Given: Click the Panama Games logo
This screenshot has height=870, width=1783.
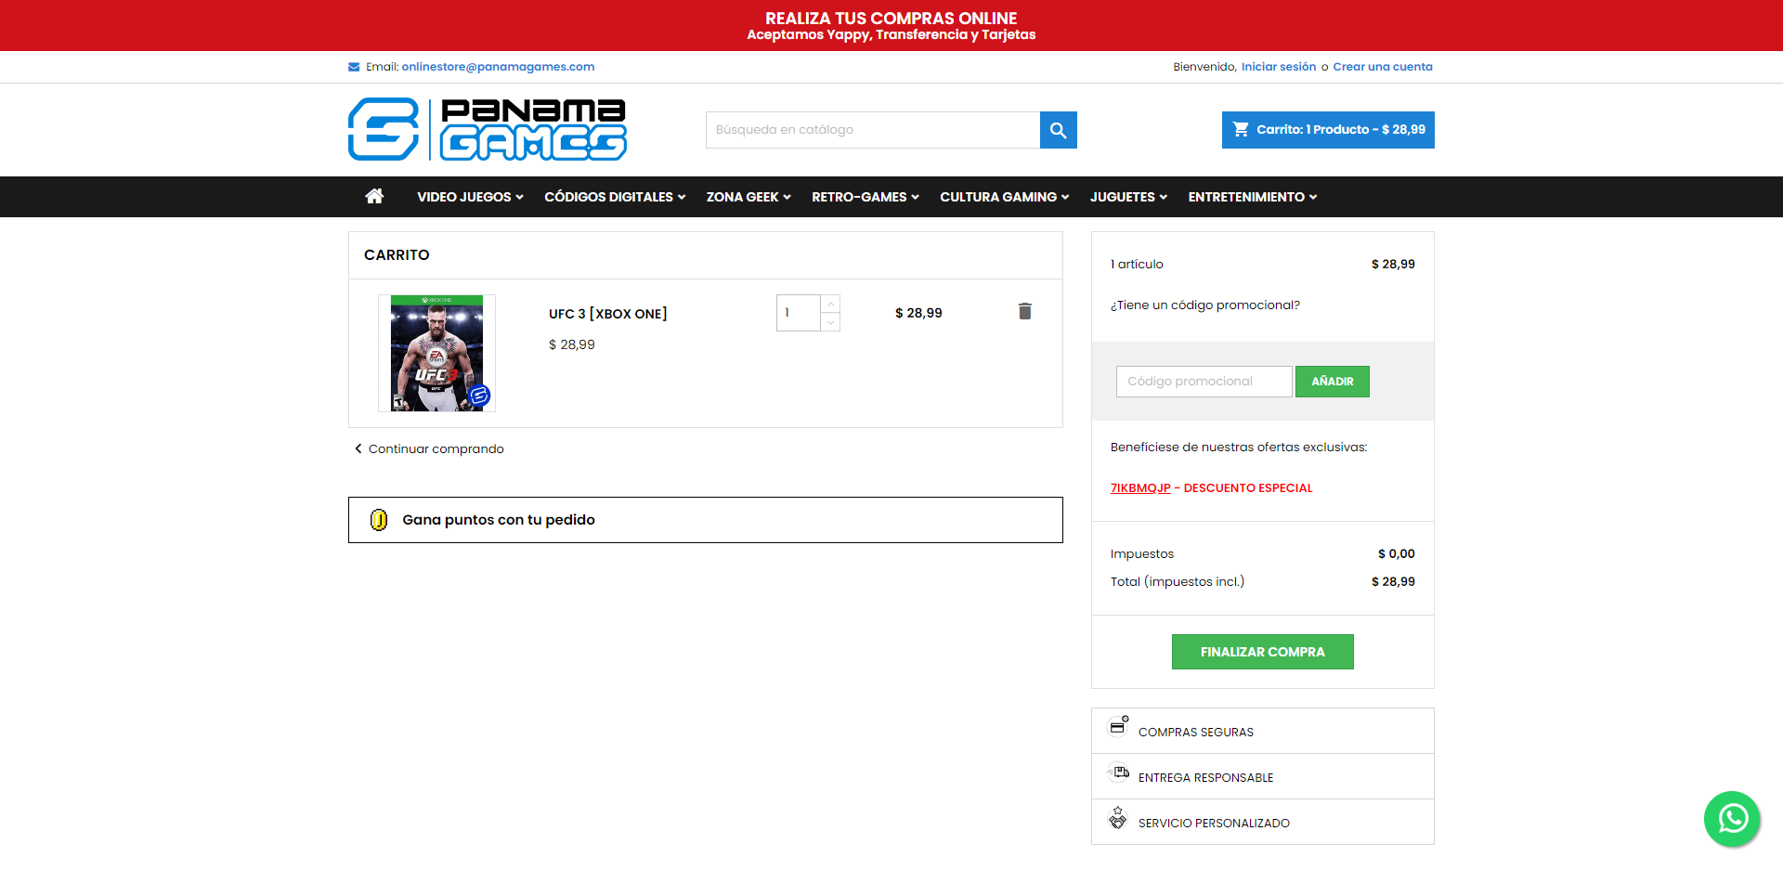Looking at the screenshot, I should coord(488,129).
